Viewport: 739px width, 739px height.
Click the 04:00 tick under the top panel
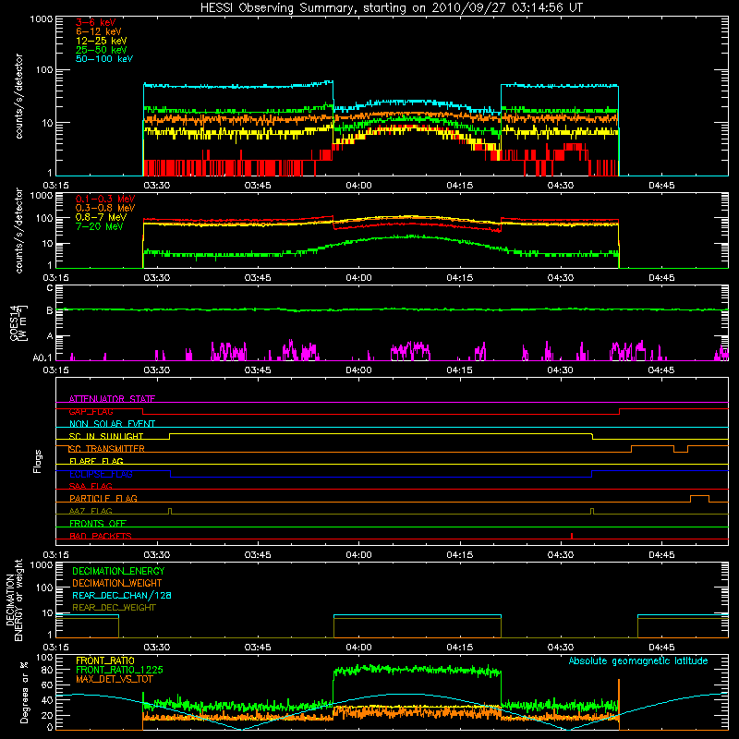coord(358,186)
